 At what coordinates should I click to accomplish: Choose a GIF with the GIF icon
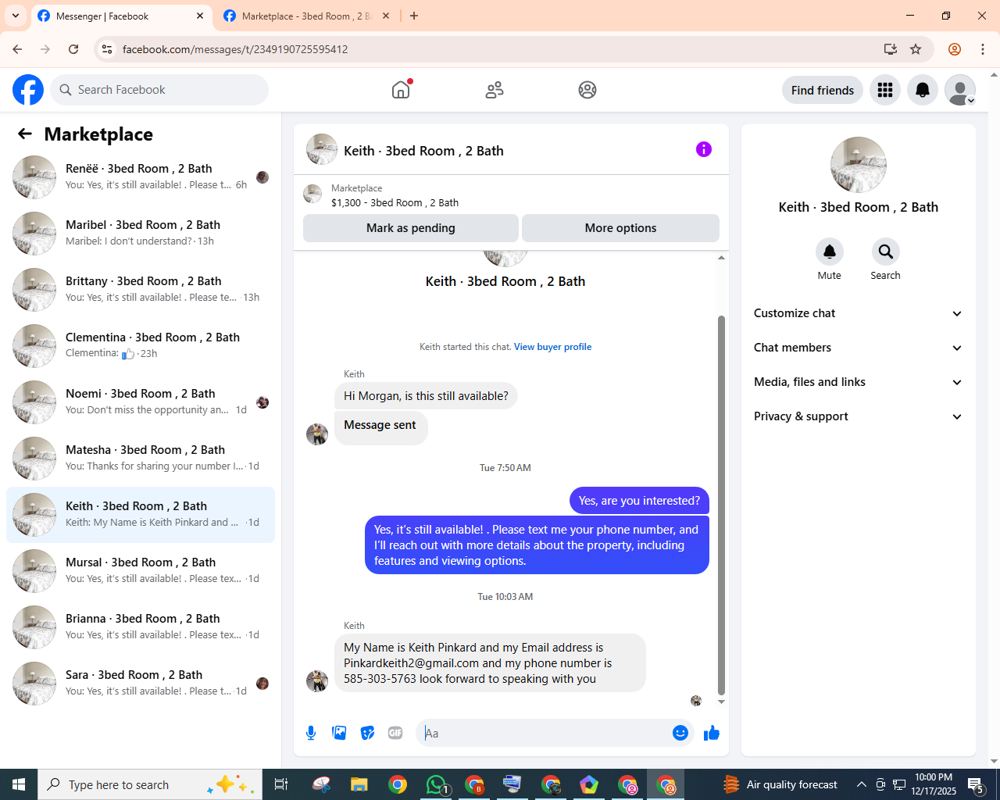[x=395, y=733]
